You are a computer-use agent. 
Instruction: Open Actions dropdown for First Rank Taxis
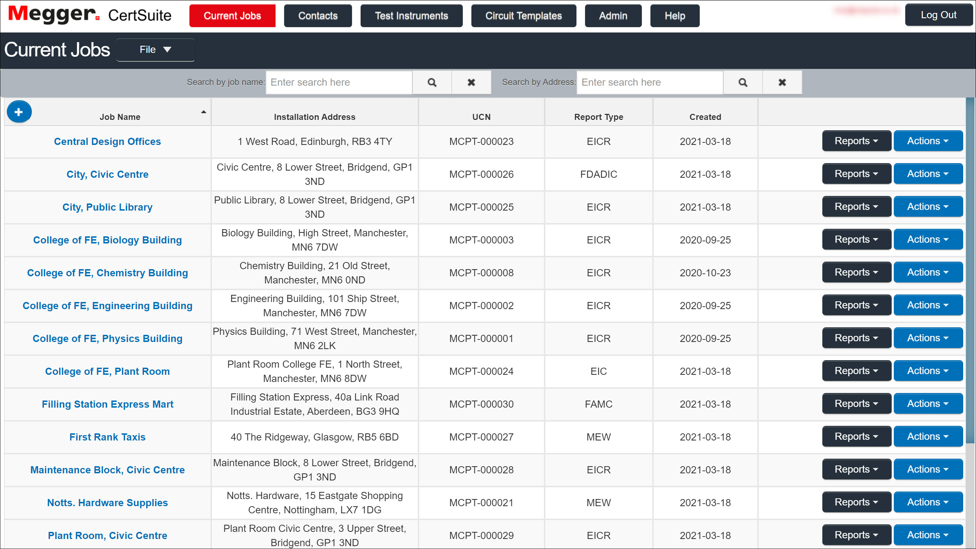(928, 436)
